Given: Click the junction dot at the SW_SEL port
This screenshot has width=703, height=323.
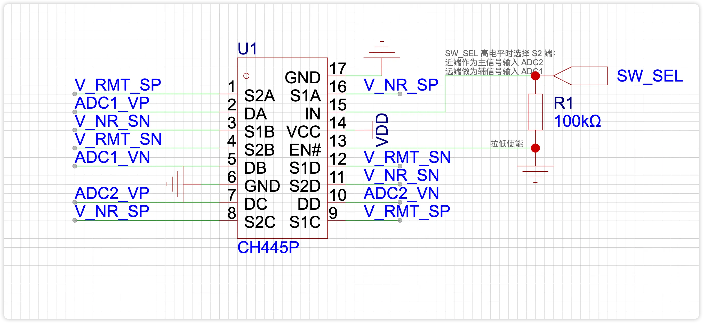Looking at the screenshot, I should tap(535, 76).
